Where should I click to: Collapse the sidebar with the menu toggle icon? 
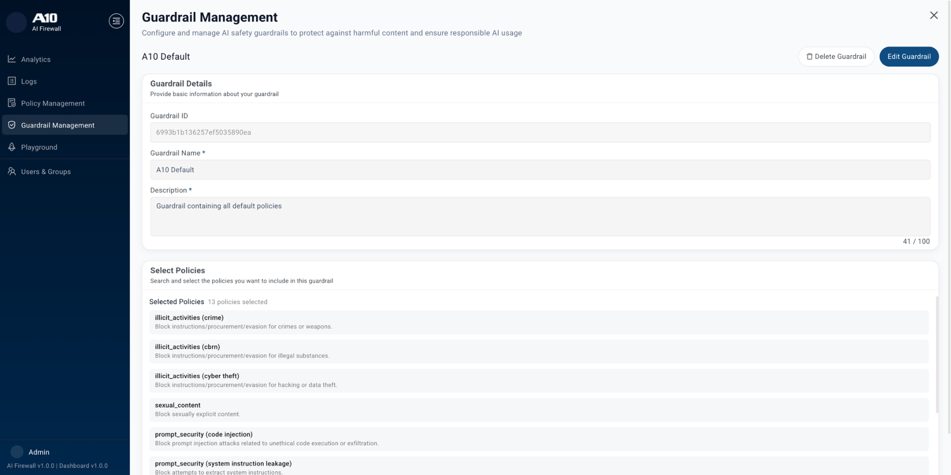pyautogui.click(x=116, y=21)
